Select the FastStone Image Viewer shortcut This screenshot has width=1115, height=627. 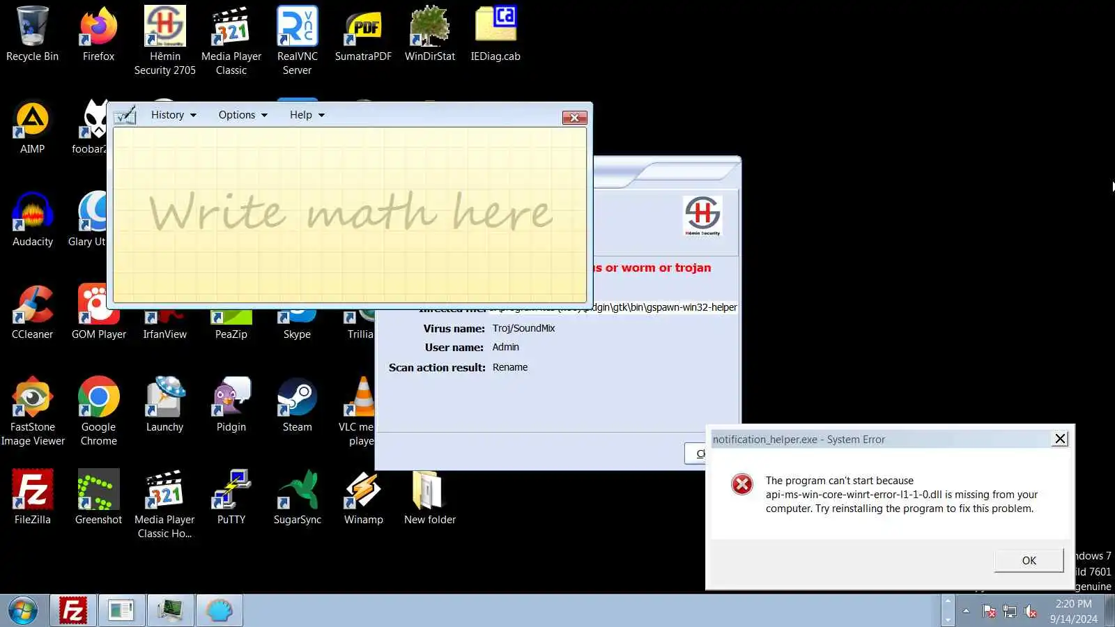(x=32, y=411)
